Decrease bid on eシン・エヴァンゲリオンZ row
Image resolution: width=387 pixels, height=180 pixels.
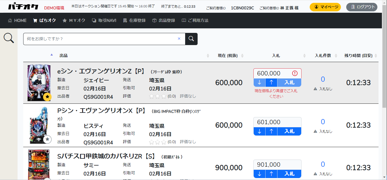point(260,82)
